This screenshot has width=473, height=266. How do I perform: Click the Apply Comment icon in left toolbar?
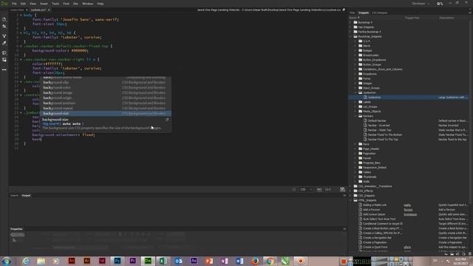[x=4, y=60]
